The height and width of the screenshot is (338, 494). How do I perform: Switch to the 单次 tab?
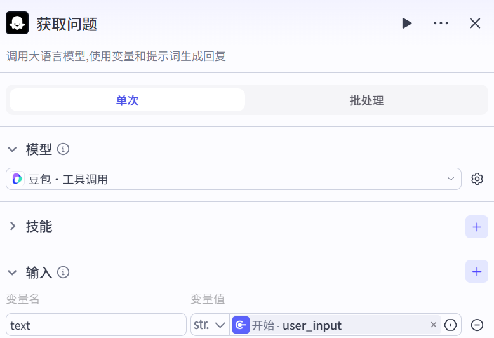(x=127, y=100)
